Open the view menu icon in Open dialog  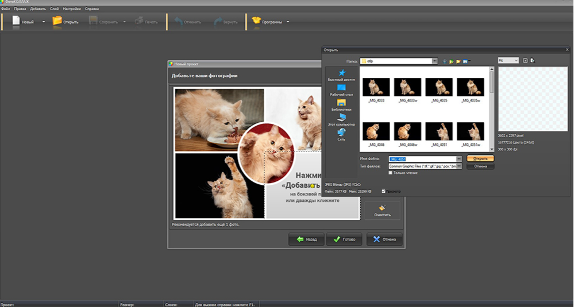[x=466, y=61]
